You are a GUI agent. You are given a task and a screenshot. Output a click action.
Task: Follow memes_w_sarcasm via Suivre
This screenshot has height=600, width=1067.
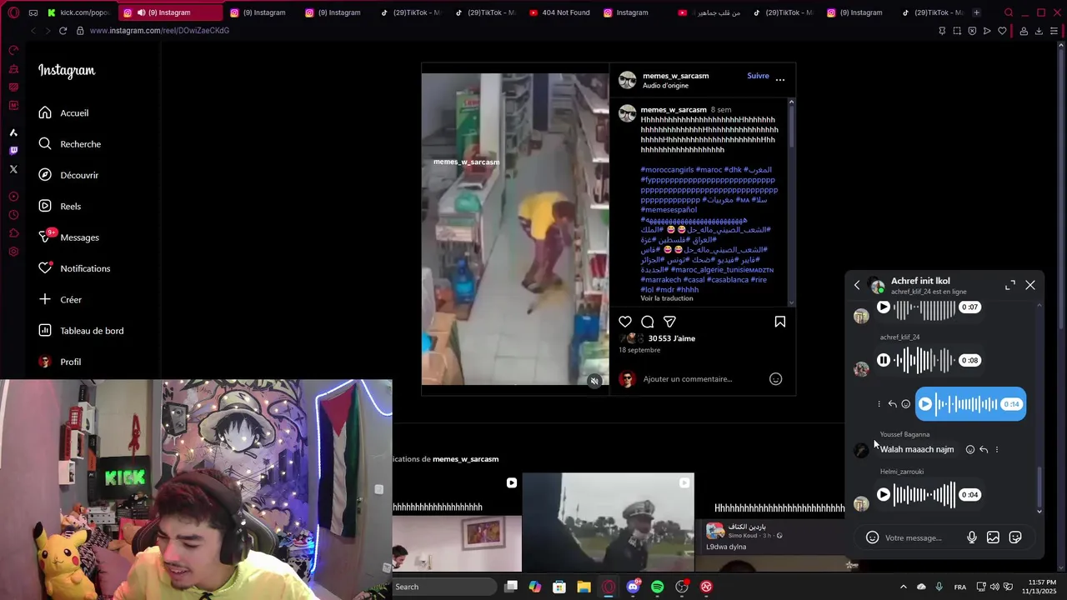[x=759, y=76]
